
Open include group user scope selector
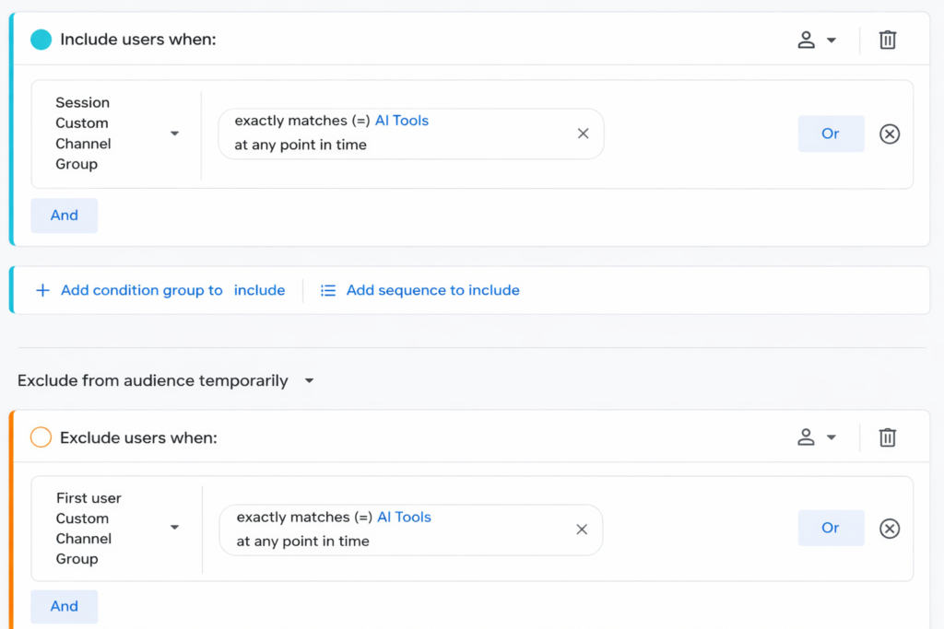[x=817, y=40]
